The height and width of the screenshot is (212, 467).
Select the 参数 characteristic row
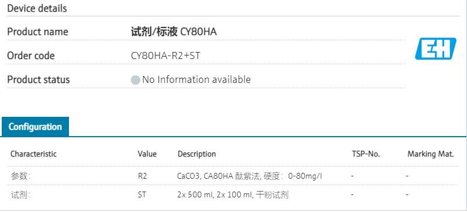[234, 176]
